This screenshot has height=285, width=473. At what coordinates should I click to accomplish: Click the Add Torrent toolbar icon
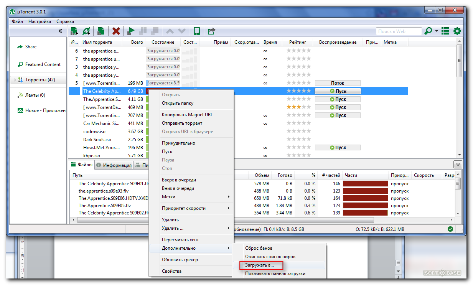(74, 31)
